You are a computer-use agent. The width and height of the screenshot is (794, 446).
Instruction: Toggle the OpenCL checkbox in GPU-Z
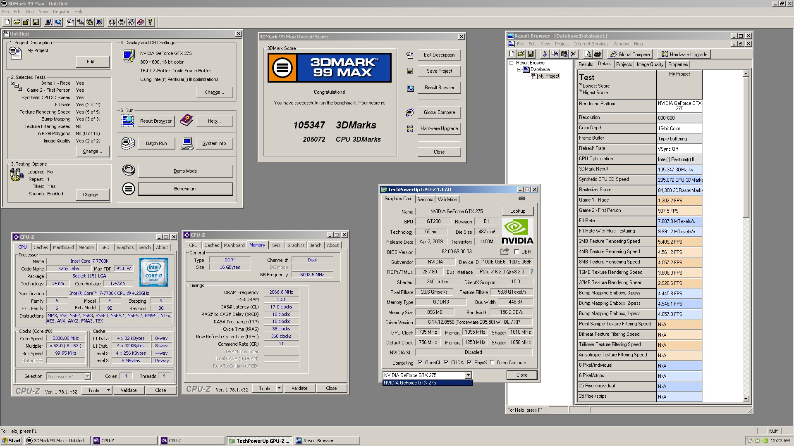click(x=420, y=363)
